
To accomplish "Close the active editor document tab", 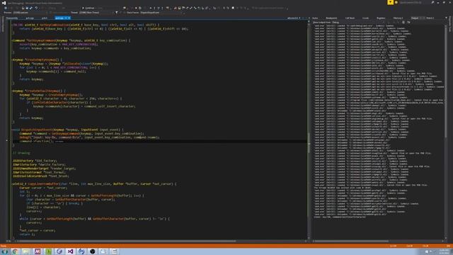I will tap(69, 18).
